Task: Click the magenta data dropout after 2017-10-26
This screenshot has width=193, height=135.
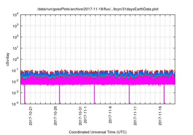Action: [x=59, y=94]
